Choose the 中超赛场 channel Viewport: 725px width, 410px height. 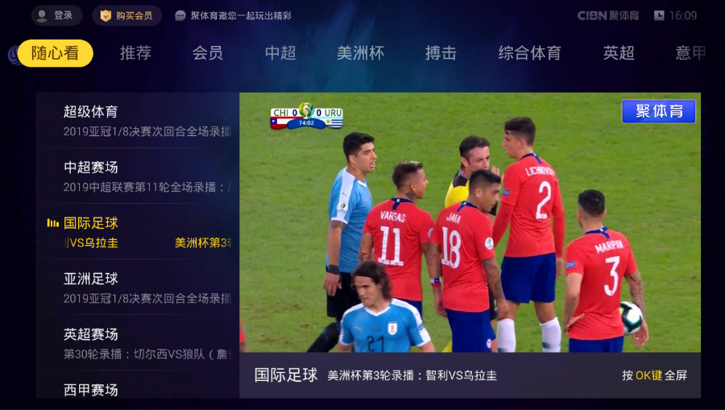[x=138, y=176]
